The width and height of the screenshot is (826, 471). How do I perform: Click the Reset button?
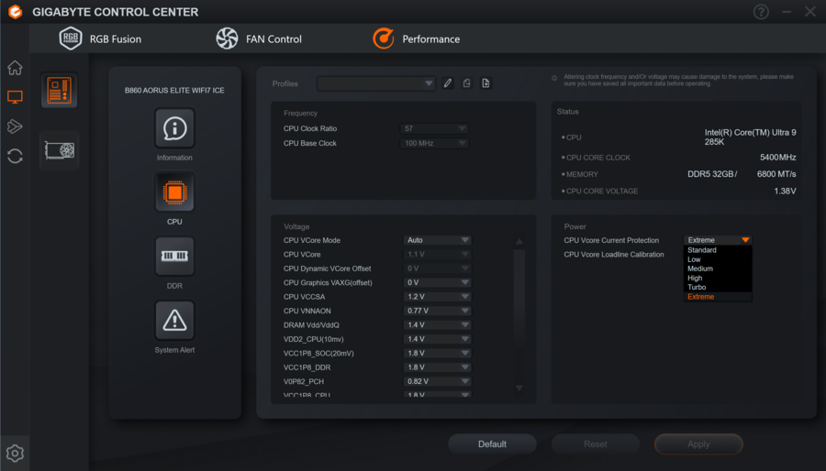596,444
